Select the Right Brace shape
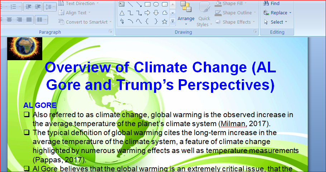Screen dimensions: 326x172 pyautogui.click(x=156, y=21)
